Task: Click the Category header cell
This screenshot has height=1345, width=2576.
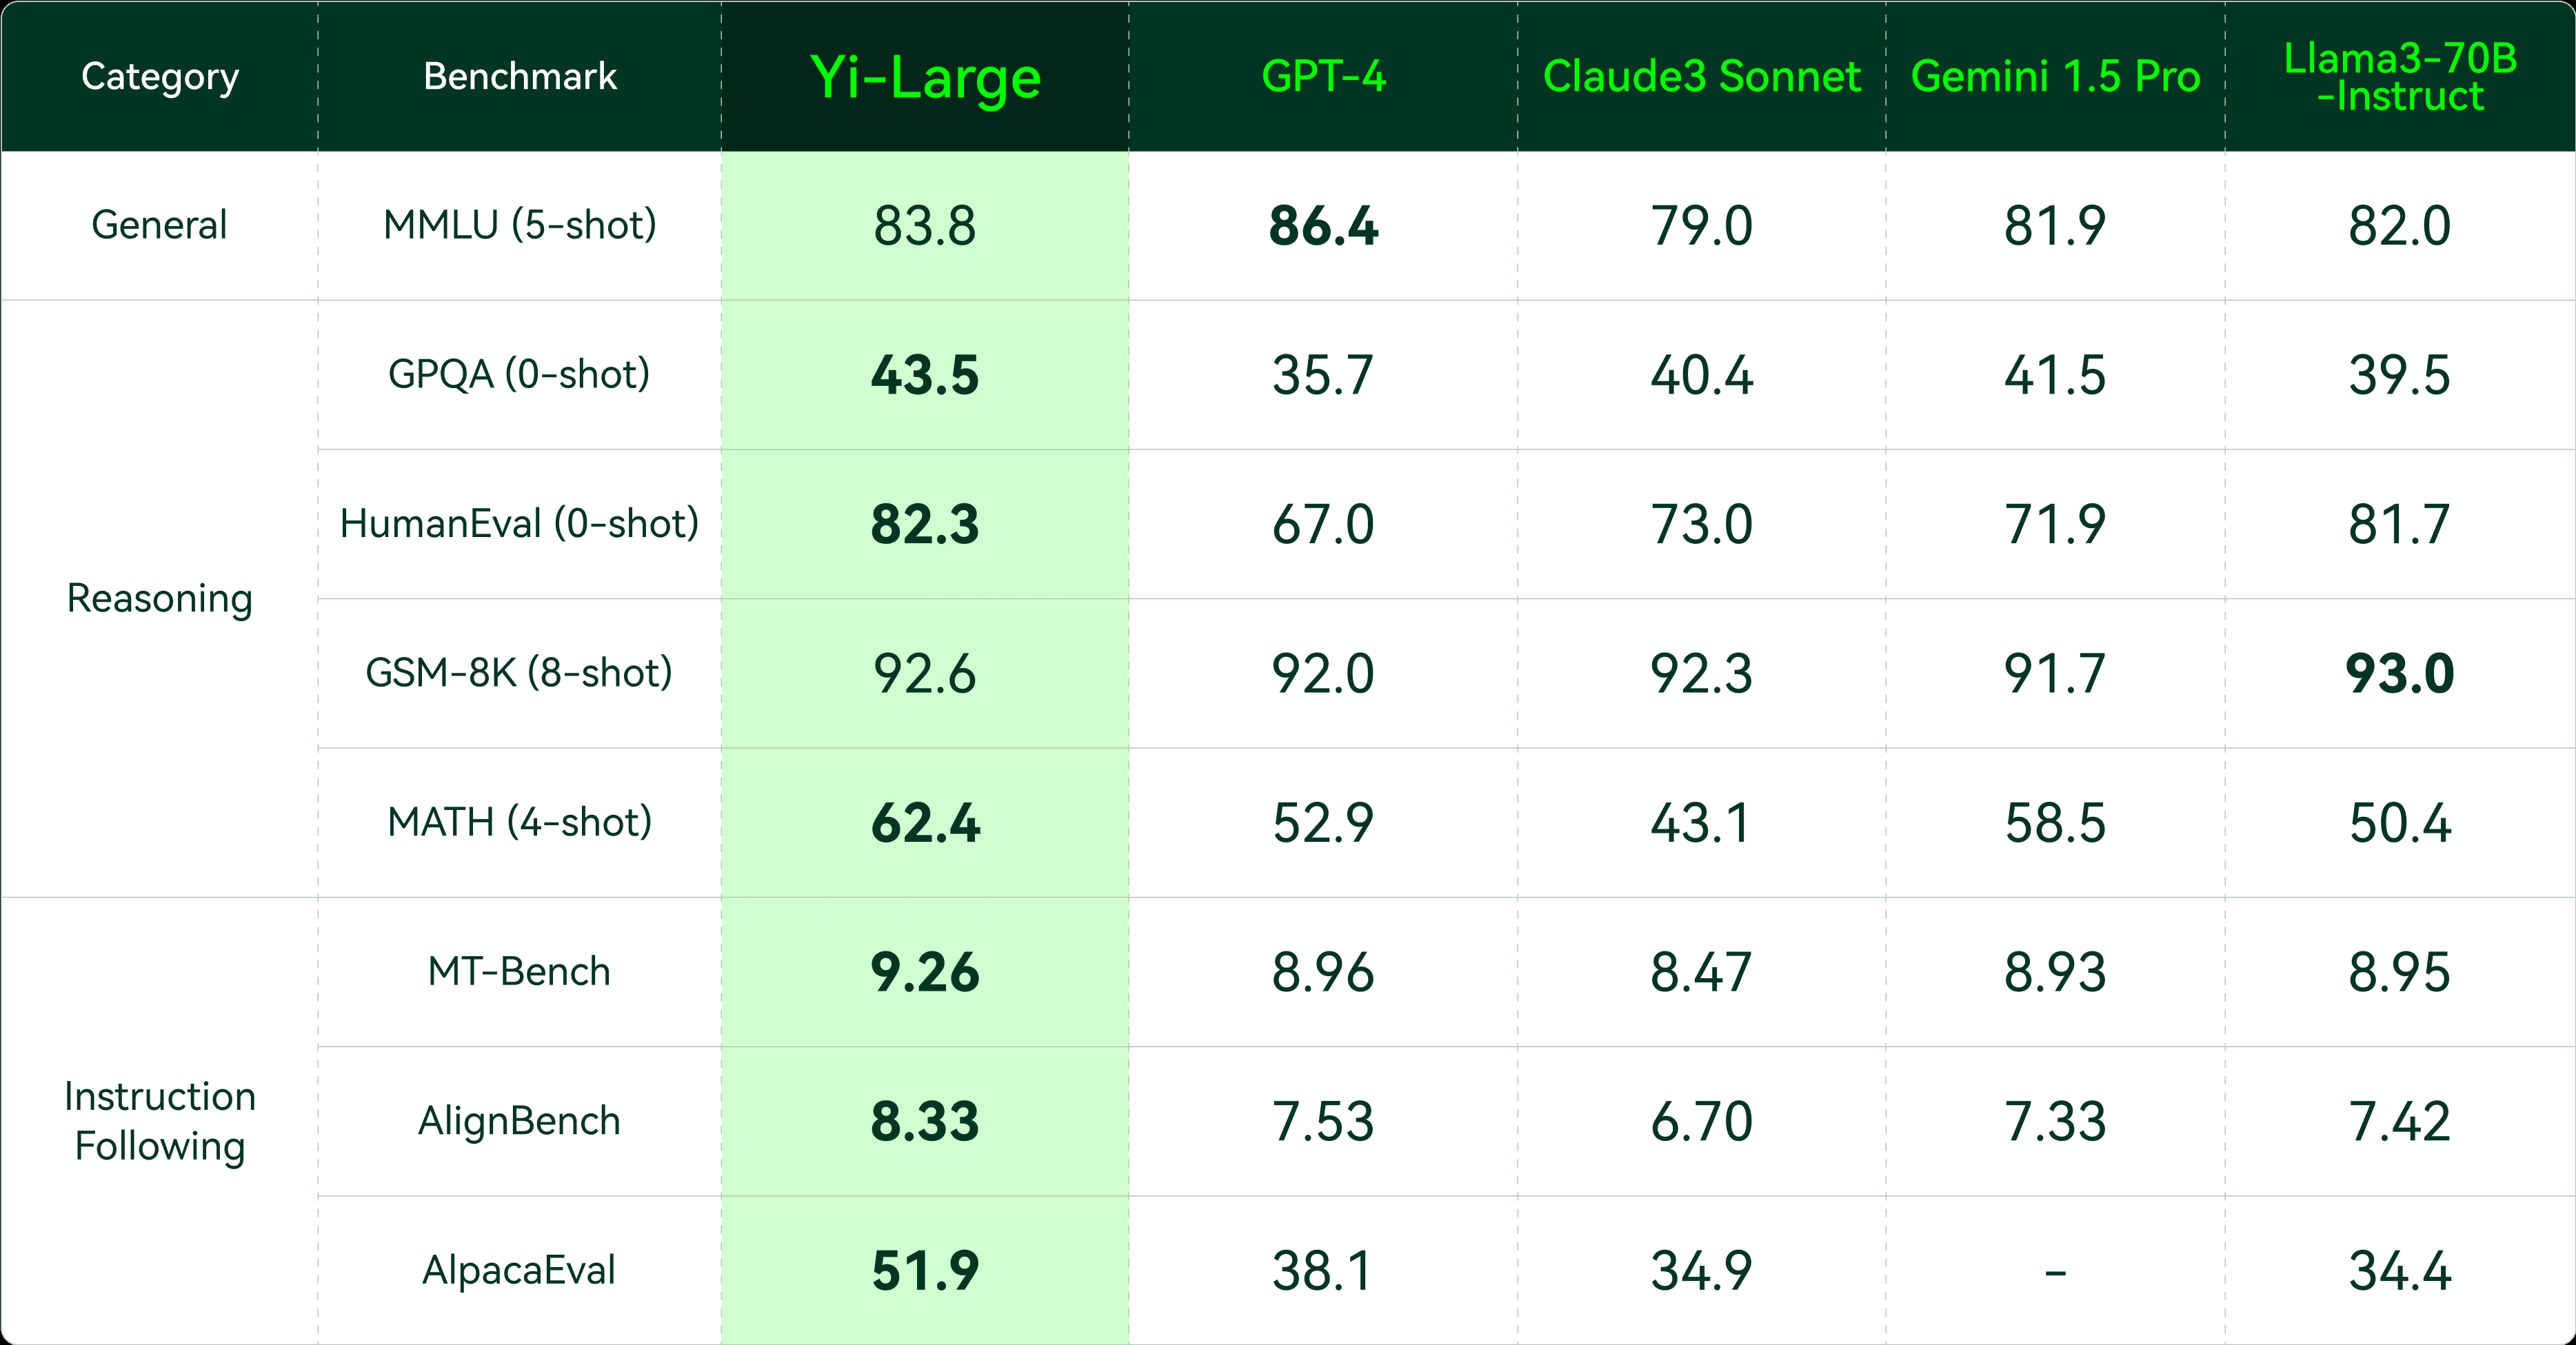Action: (x=160, y=77)
